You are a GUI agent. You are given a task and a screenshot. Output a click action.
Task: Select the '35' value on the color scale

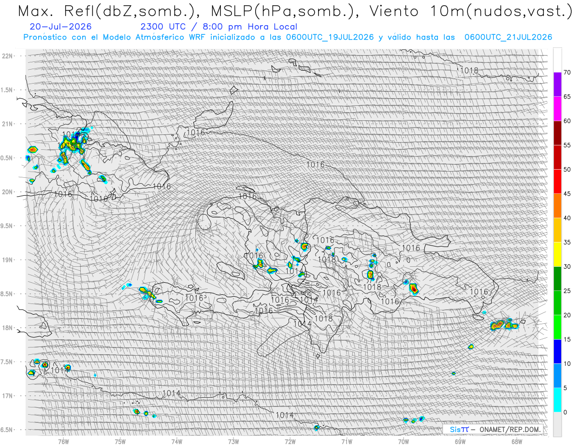pyautogui.click(x=567, y=242)
